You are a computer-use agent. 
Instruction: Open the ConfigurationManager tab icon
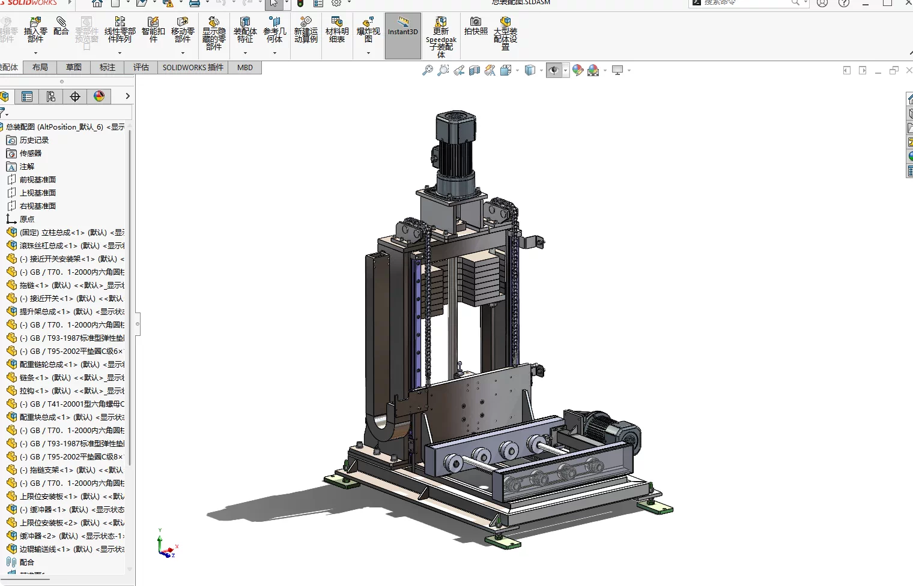(x=51, y=96)
